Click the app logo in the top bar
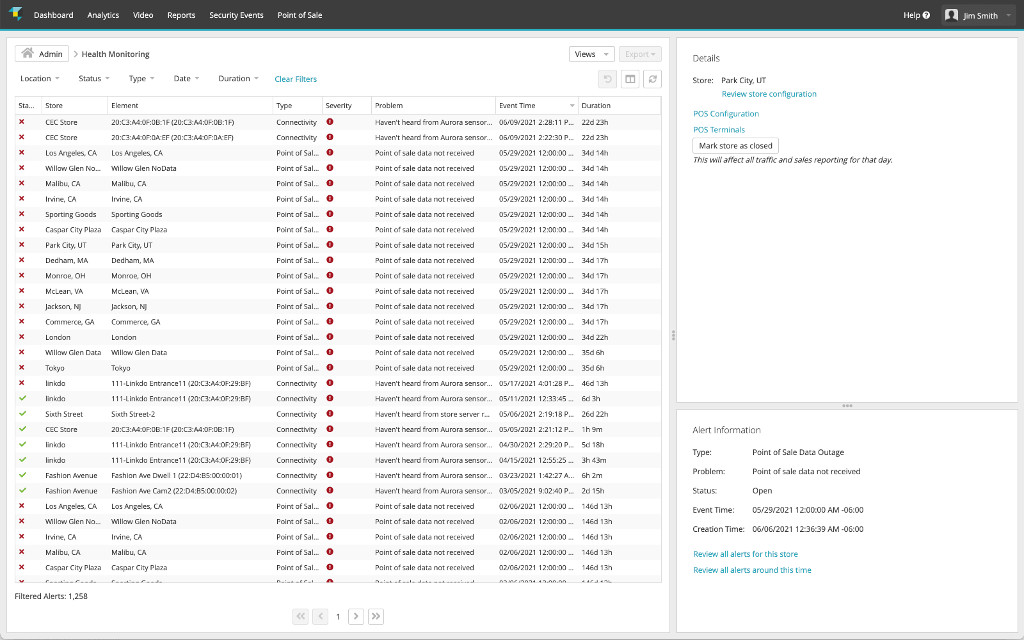Viewport: 1024px width, 640px height. pos(15,14)
